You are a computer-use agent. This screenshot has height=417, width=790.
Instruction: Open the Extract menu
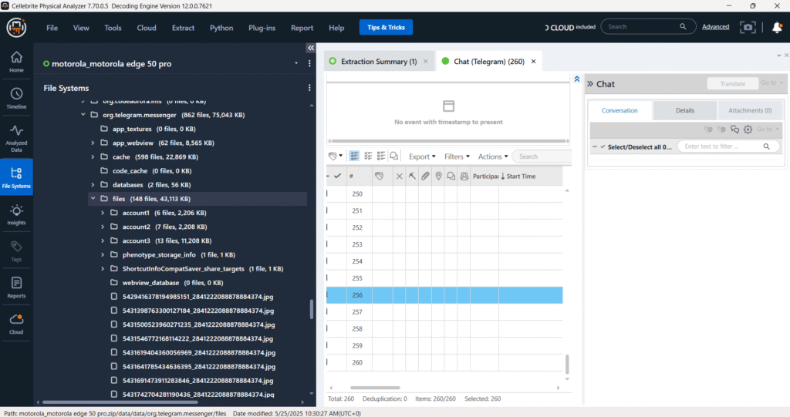tap(183, 28)
